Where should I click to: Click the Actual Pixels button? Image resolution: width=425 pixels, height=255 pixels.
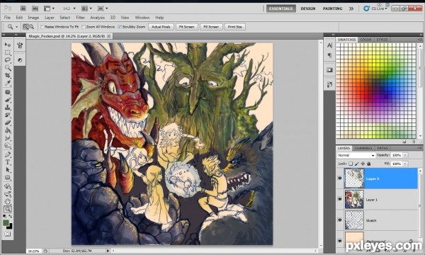pos(161,27)
